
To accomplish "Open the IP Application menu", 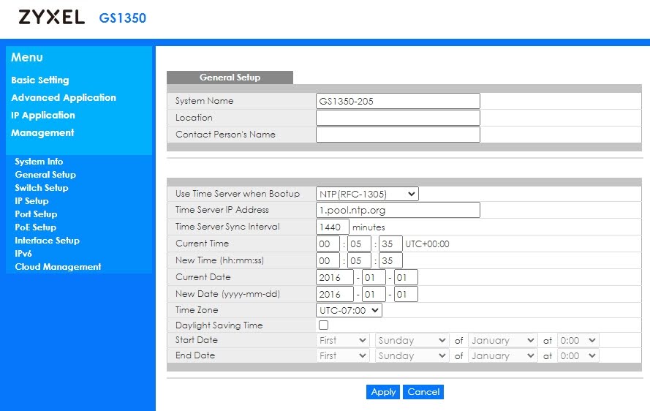I will click(43, 116).
